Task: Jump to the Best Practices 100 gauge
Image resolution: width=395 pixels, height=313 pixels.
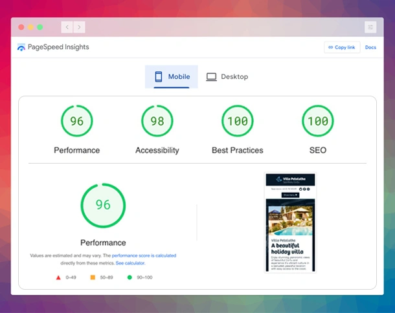Action: tap(237, 122)
